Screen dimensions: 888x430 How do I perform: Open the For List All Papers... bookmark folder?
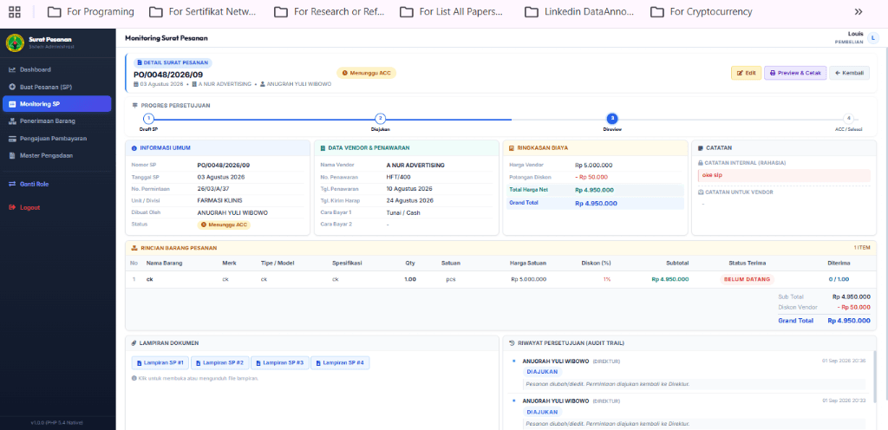click(x=451, y=12)
